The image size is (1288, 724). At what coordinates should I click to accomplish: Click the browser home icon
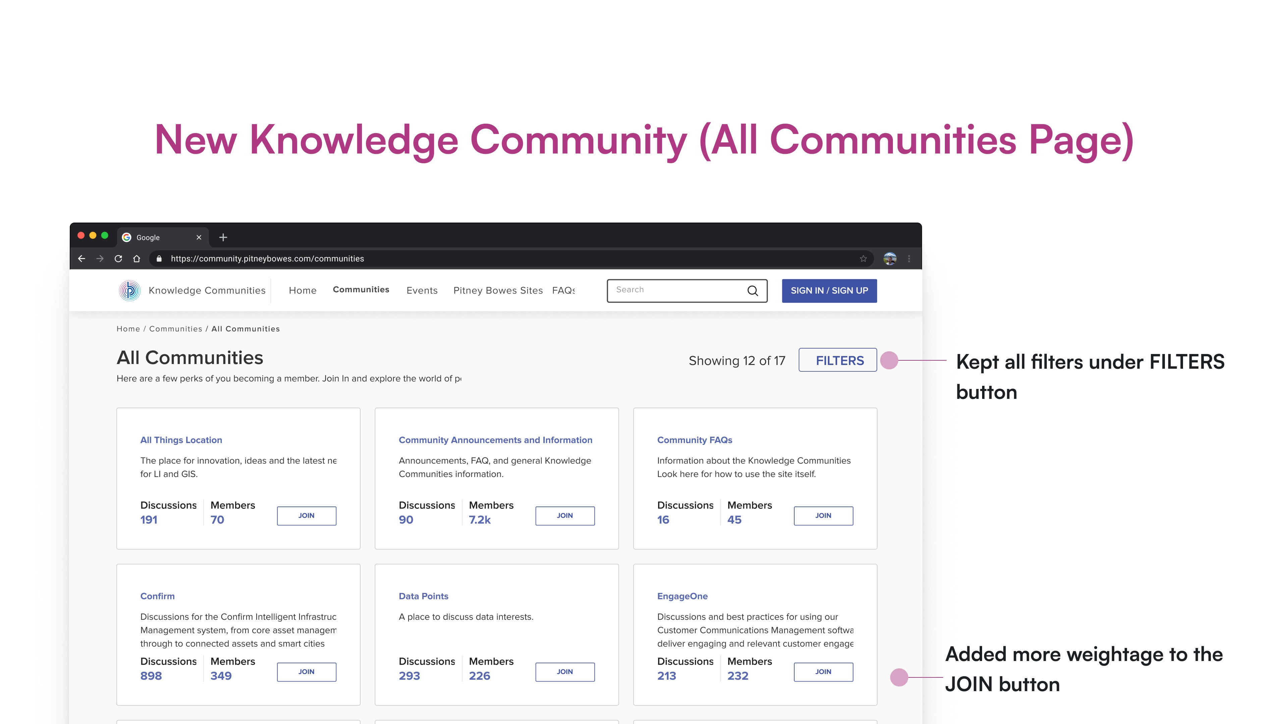[137, 258]
